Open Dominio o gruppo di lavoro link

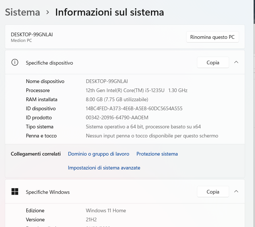[99, 154]
